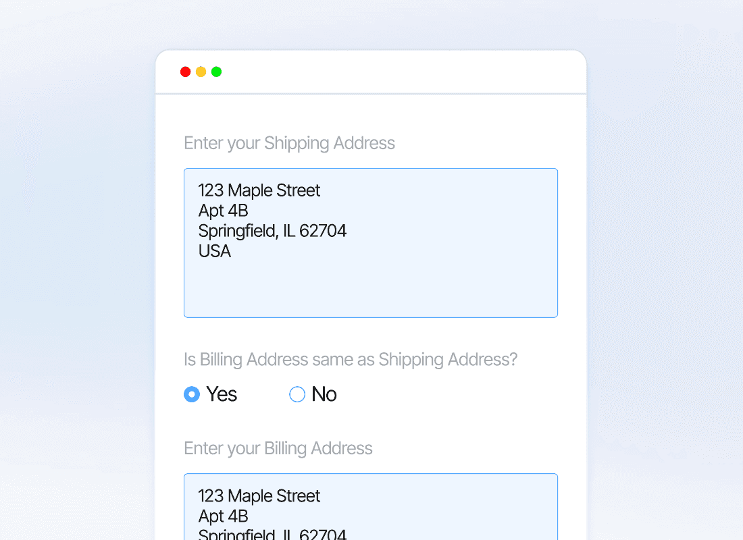Viewport: 743px width, 540px height.
Task: Click the window title bar
Action: coord(392,72)
